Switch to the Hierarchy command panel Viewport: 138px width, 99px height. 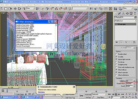click(x=123, y=13)
